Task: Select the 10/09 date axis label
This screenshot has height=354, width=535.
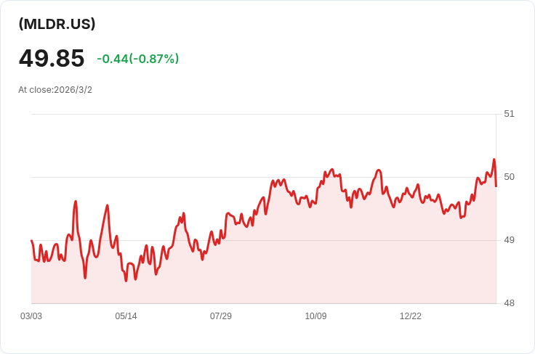Action: click(315, 316)
